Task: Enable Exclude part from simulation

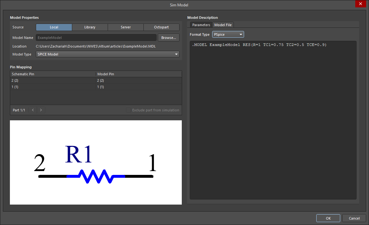Action: tap(128, 110)
